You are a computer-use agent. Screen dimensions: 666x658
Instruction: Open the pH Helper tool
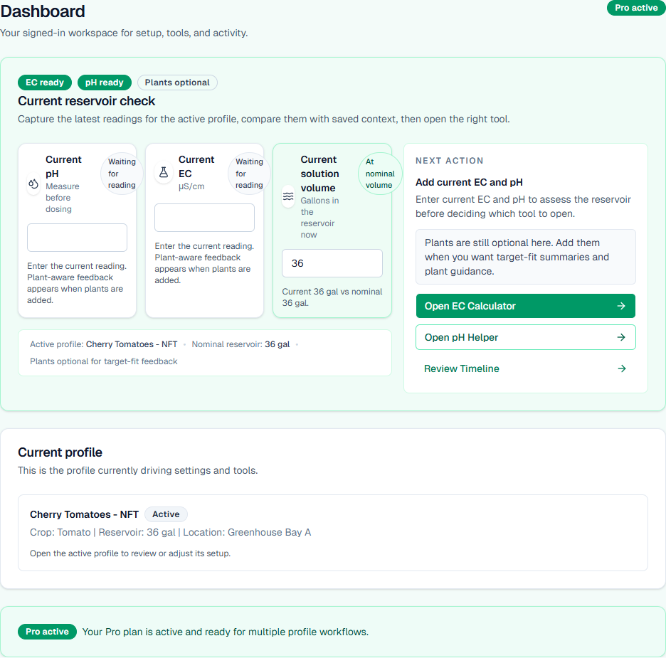pos(525,337)
